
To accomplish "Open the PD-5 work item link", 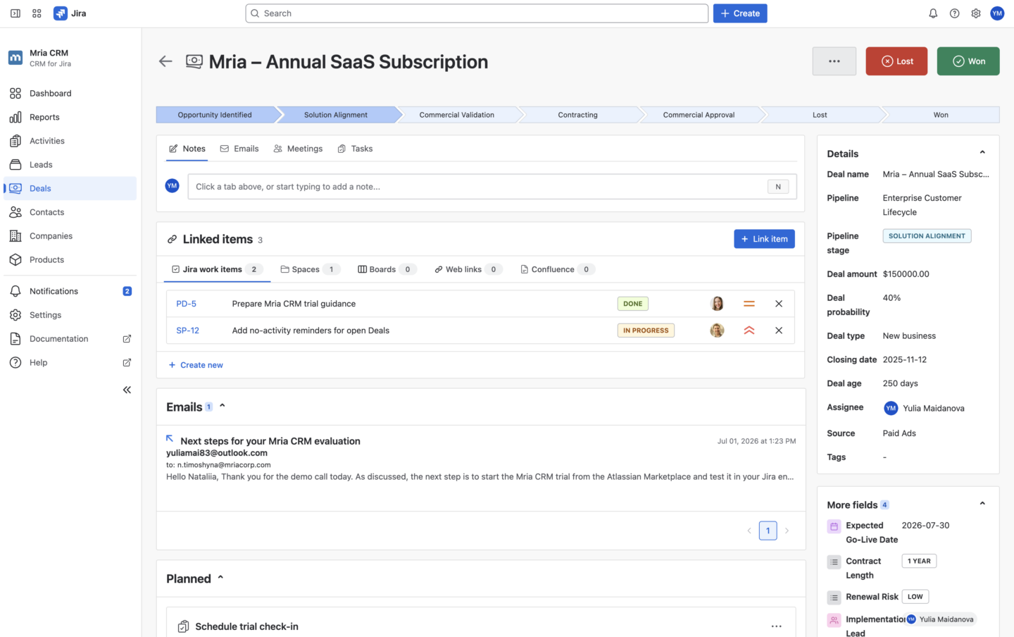I will [186, 304].
